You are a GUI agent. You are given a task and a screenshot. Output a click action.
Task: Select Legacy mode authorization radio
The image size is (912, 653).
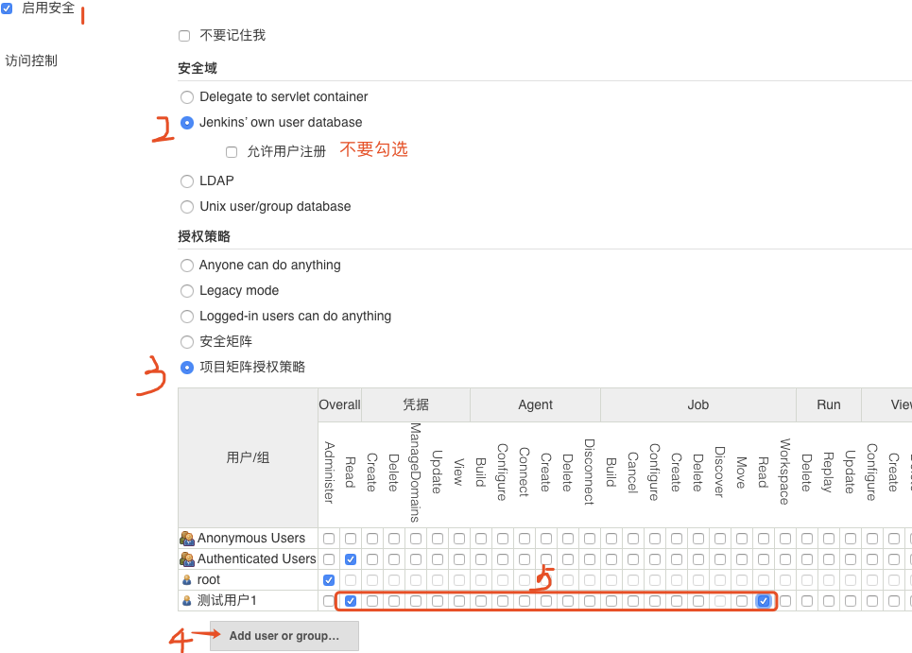tap(187, 291)
